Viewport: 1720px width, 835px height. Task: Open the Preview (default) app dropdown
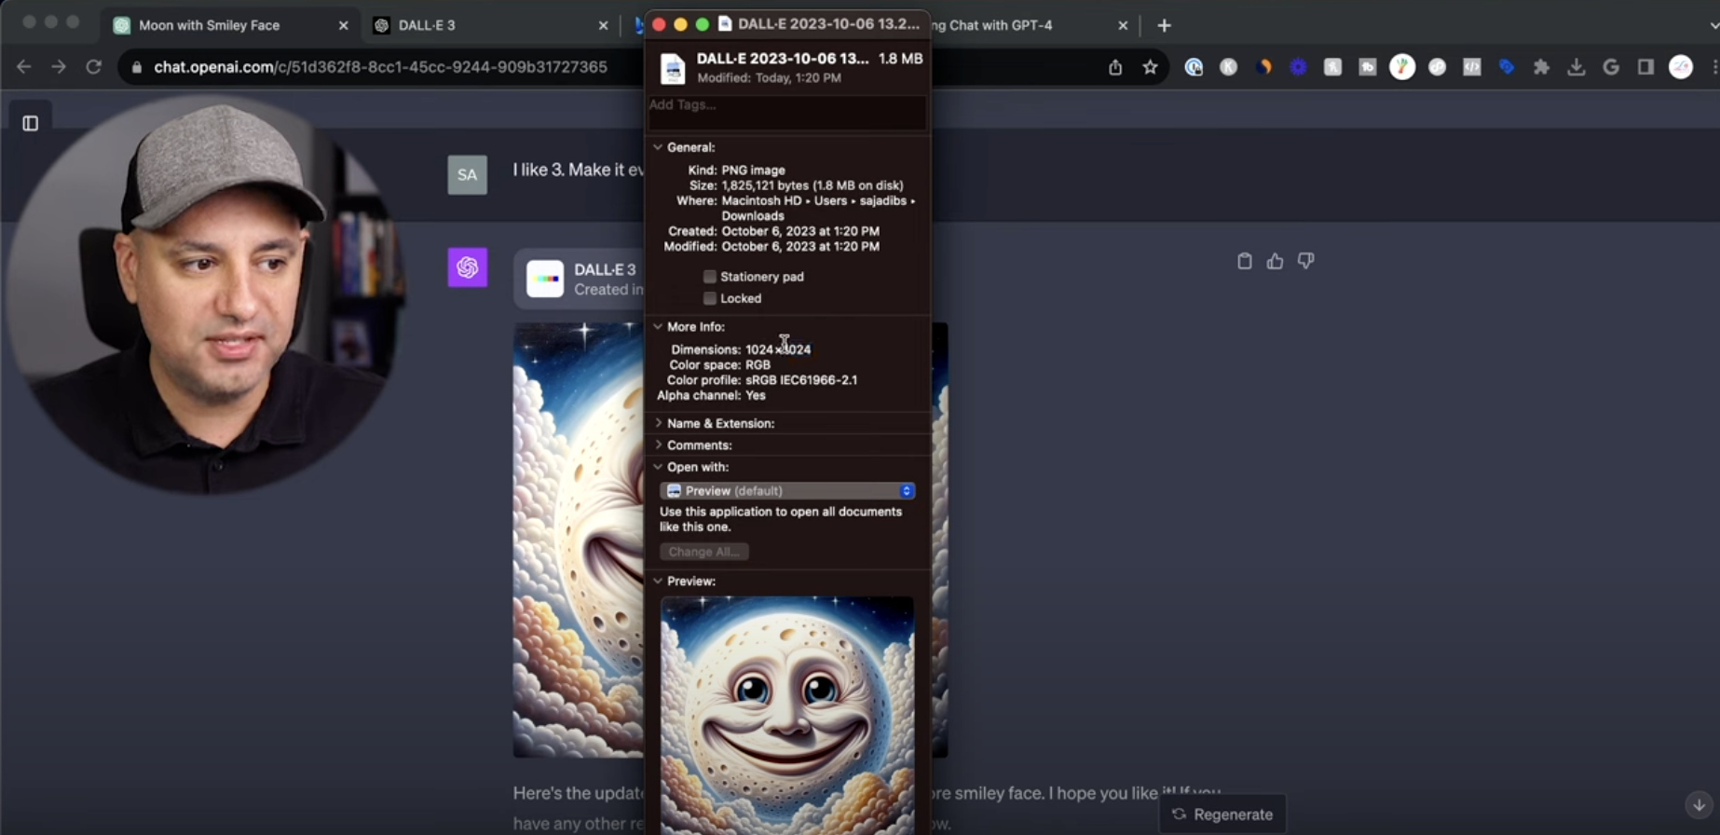[x=787, y=491]
